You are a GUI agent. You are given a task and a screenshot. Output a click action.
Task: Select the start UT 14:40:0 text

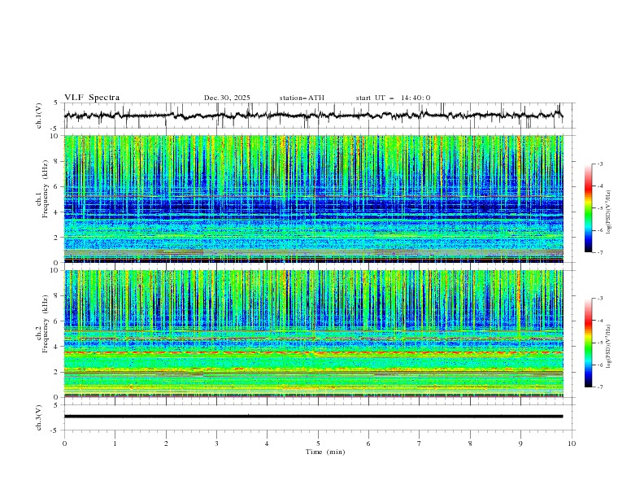pyautogui.click(x=393, y=98)
